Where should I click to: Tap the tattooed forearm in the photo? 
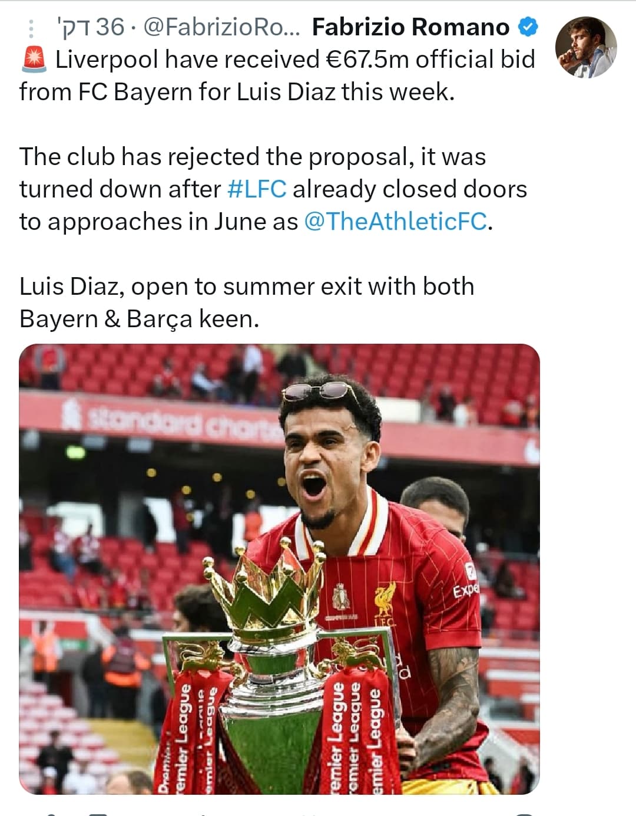[448, 702]
